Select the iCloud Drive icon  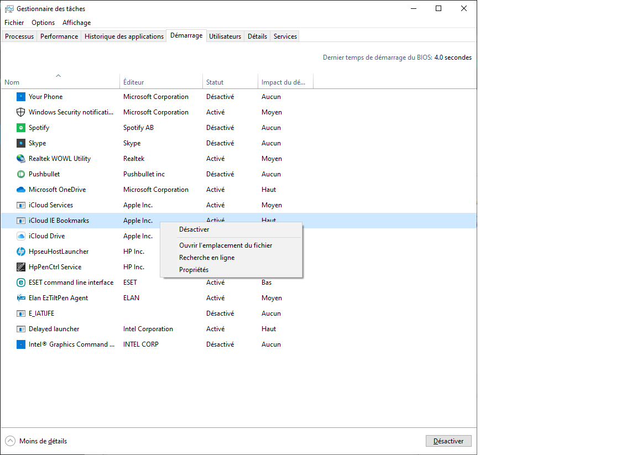click(x=20, y=236)
